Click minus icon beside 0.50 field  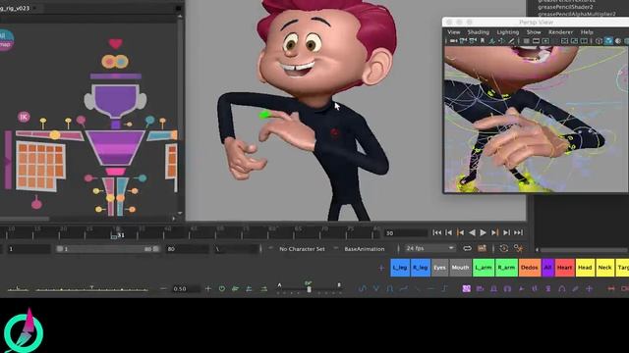[x=163, y=288]
